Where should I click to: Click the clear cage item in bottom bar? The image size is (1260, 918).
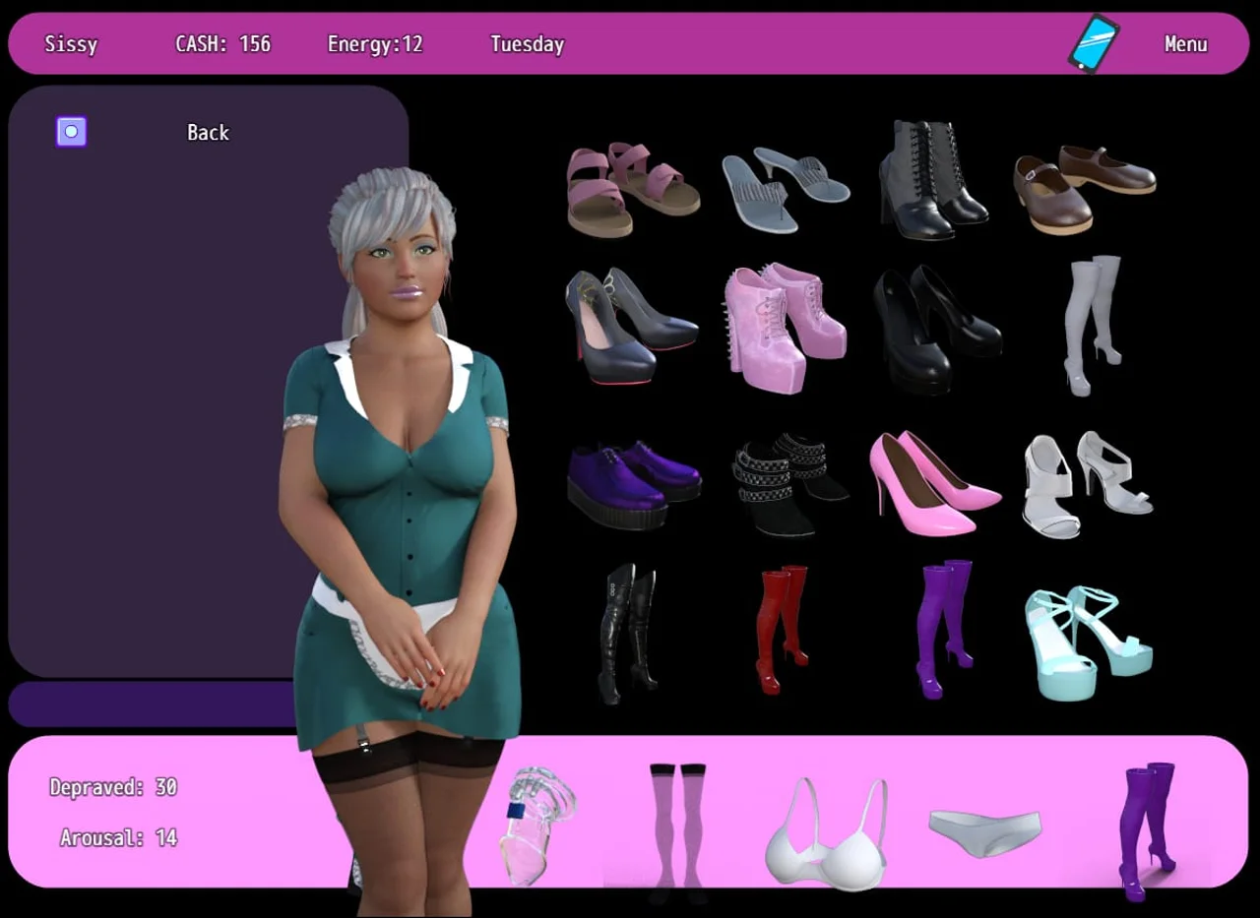[537, 826]
